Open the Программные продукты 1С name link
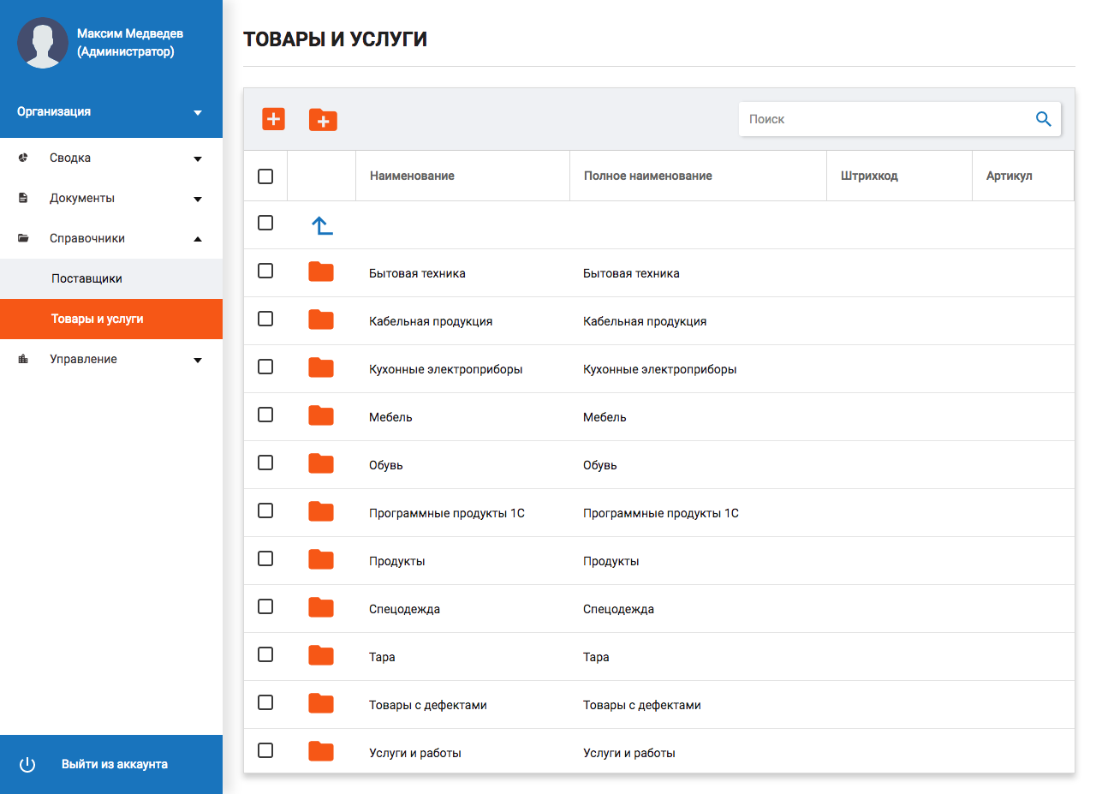Image resolution: width=1096 pixels, height=794 pixels. pos(446,514)
